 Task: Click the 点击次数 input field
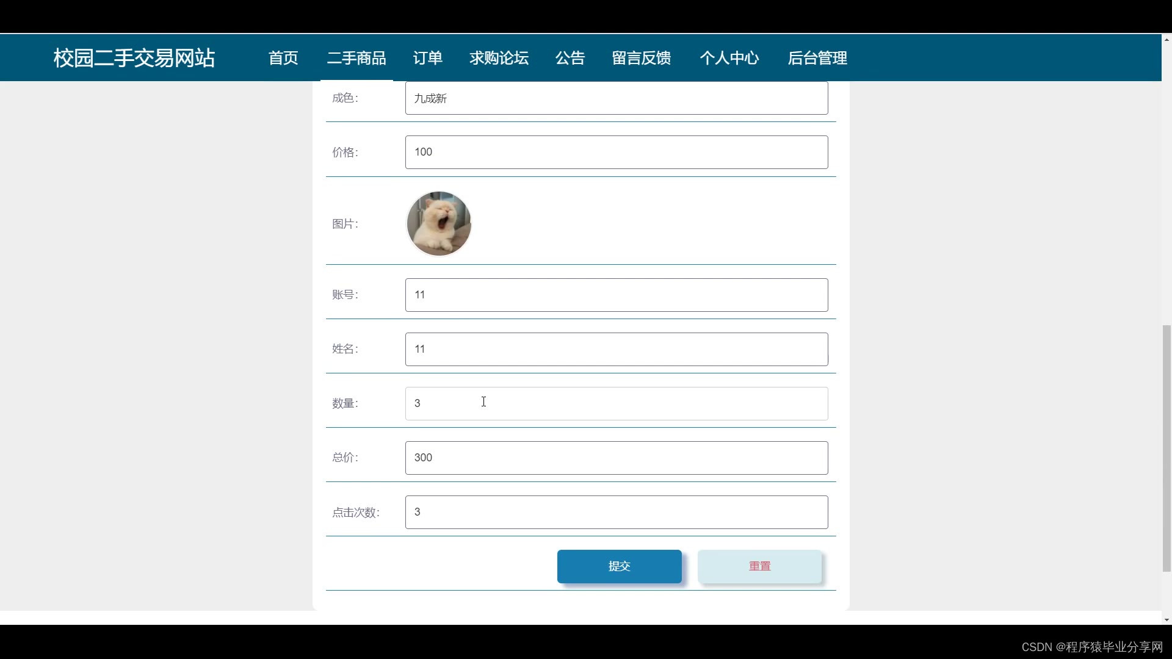[x=617, y=512]
